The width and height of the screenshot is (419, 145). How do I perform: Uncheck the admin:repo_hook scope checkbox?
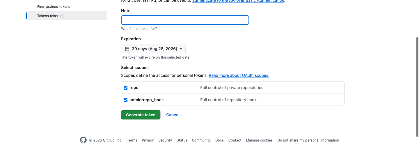coord(126,100)
